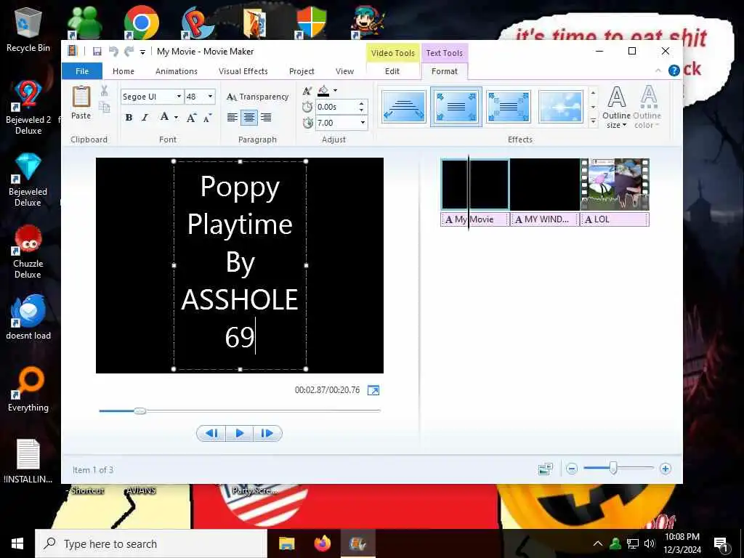
Task: Click the Edit text icon in Adjust group
Action: click(x=307, y=91)
